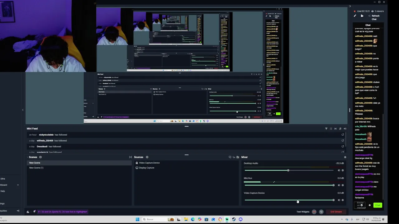Open Discord from the taskbar

coord(241,219)
